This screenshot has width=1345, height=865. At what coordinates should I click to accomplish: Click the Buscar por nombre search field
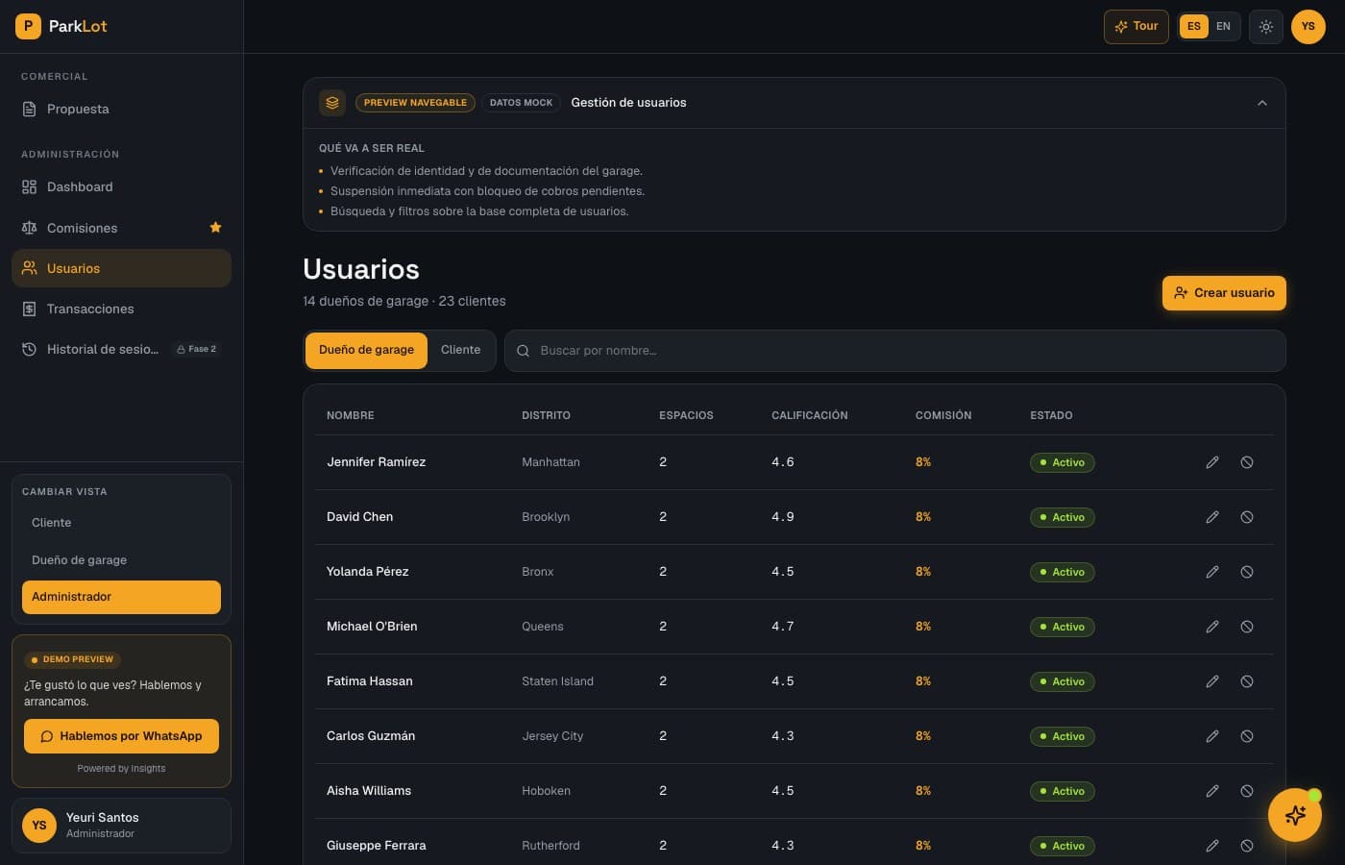[x=894, y=351]
